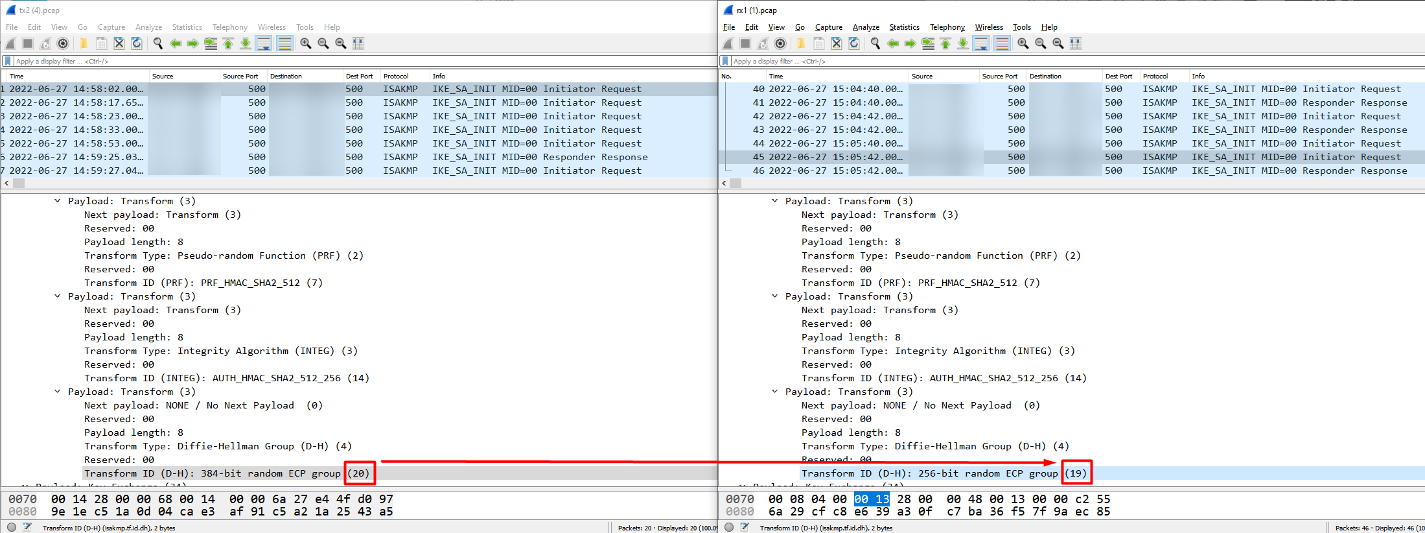Open Statistics menu in right rx1 window

tap(904, 27)
